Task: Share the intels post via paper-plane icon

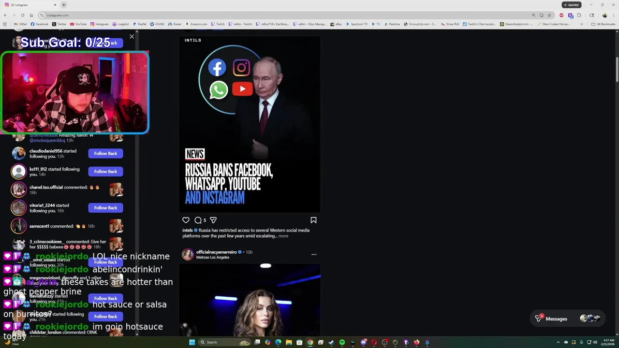Action: pyautogui.click(x=213, y=220)
